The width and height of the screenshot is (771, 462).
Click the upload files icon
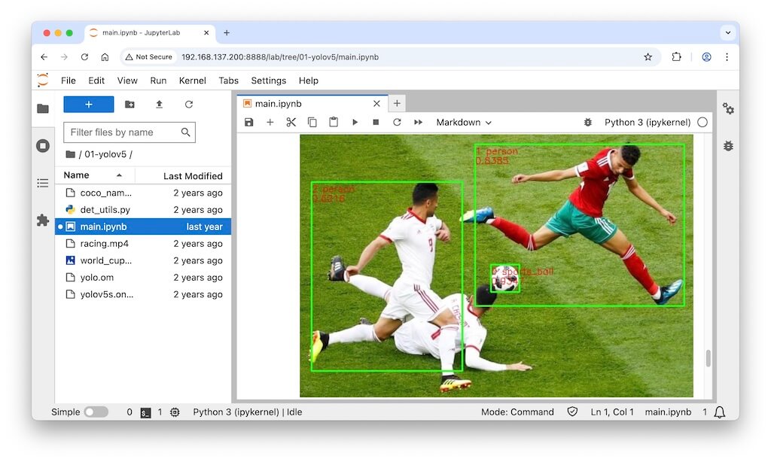click(159, 105)
